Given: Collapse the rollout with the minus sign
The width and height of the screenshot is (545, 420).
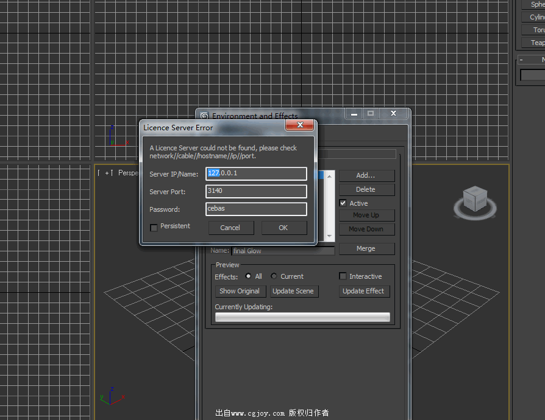Looking at the screenshot, I should click(x=521, y=60).
